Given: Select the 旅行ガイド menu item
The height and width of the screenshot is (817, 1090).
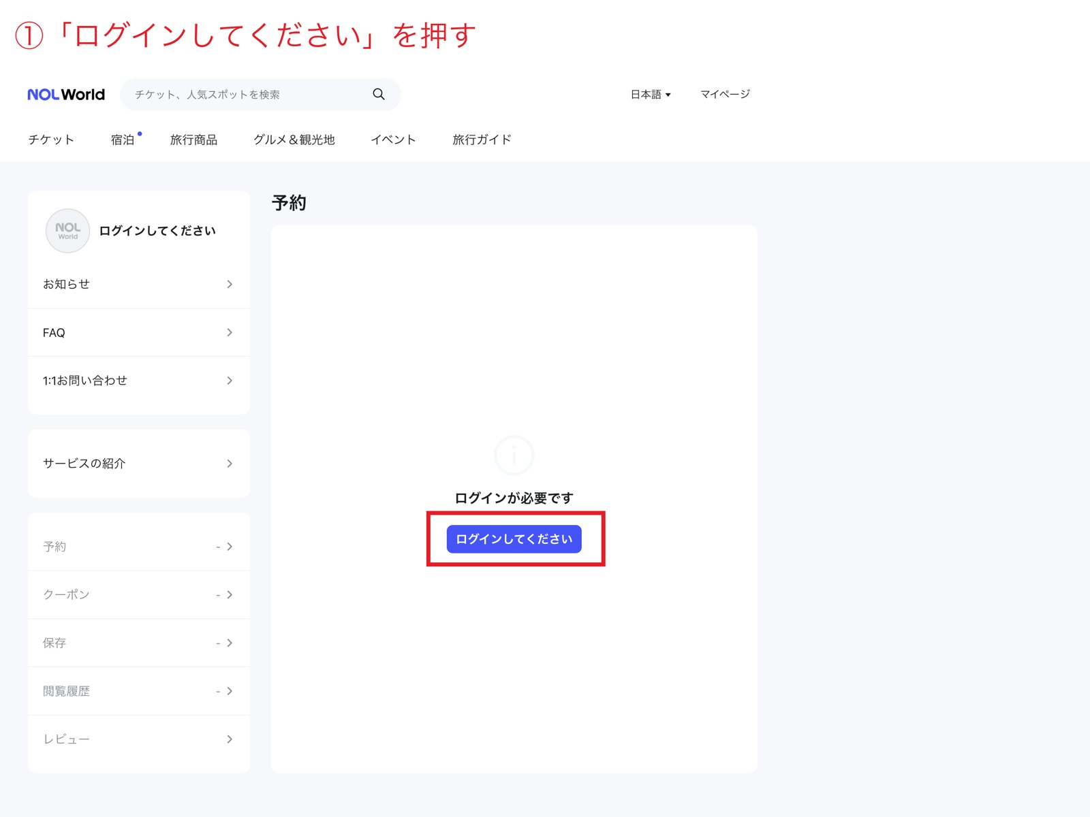Looking at the screenshot, I should pos(482,140).
